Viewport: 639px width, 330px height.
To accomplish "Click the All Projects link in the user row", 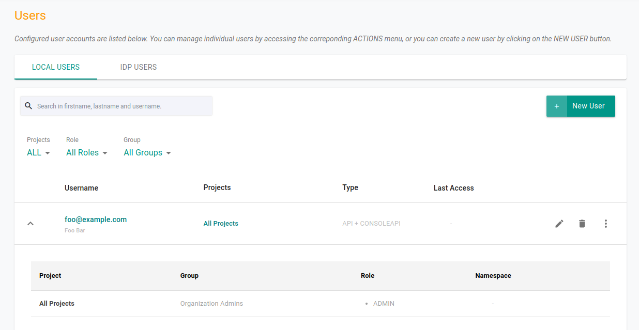I will pos(221,224).
